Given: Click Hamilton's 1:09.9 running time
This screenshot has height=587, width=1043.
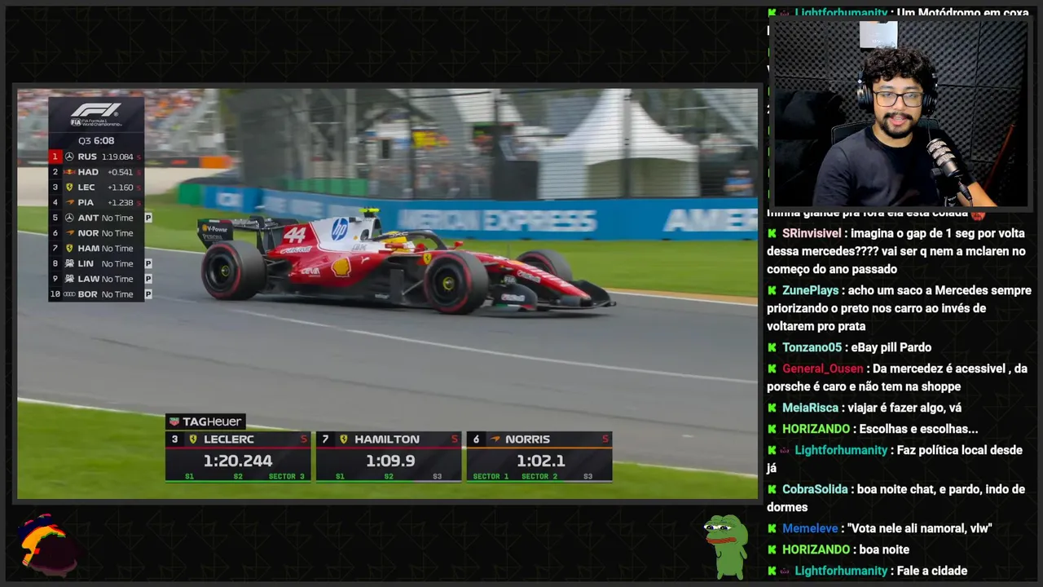Looking at the screenshot, I should click(390, 461).
